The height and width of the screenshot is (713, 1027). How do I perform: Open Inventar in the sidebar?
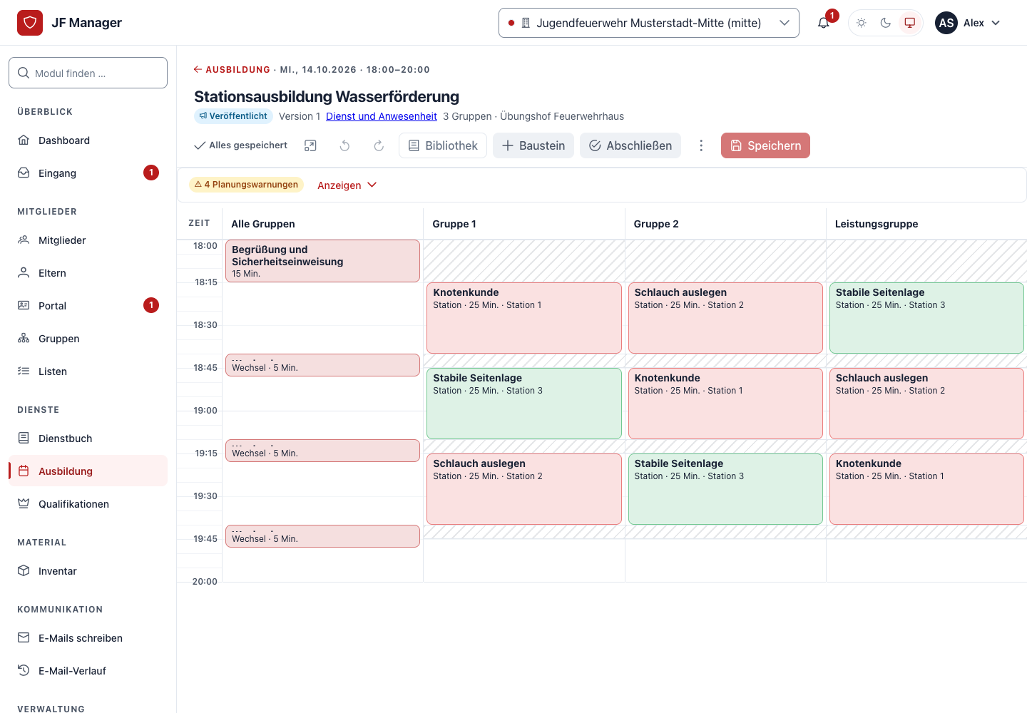[x=88, y=571]
